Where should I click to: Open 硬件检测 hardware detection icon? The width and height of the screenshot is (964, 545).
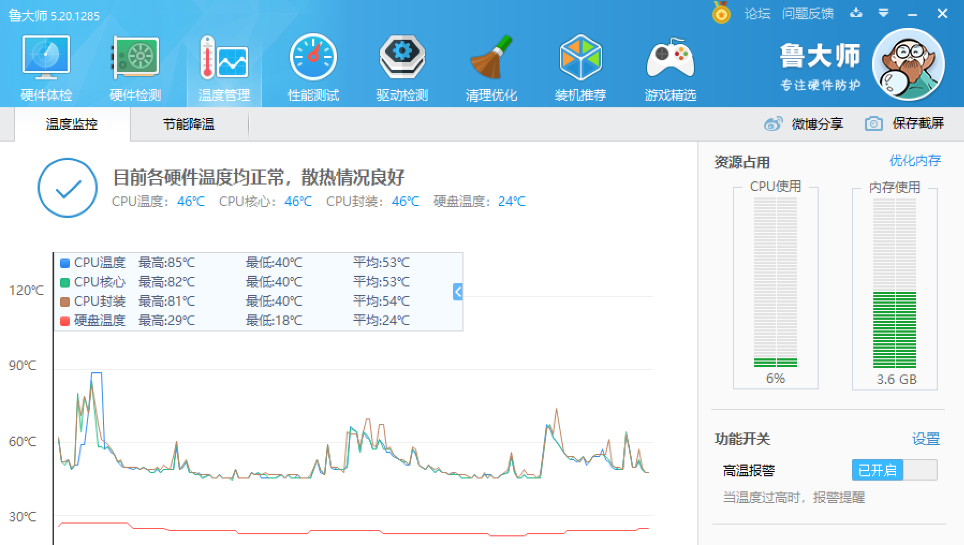[x=135, y=58]
